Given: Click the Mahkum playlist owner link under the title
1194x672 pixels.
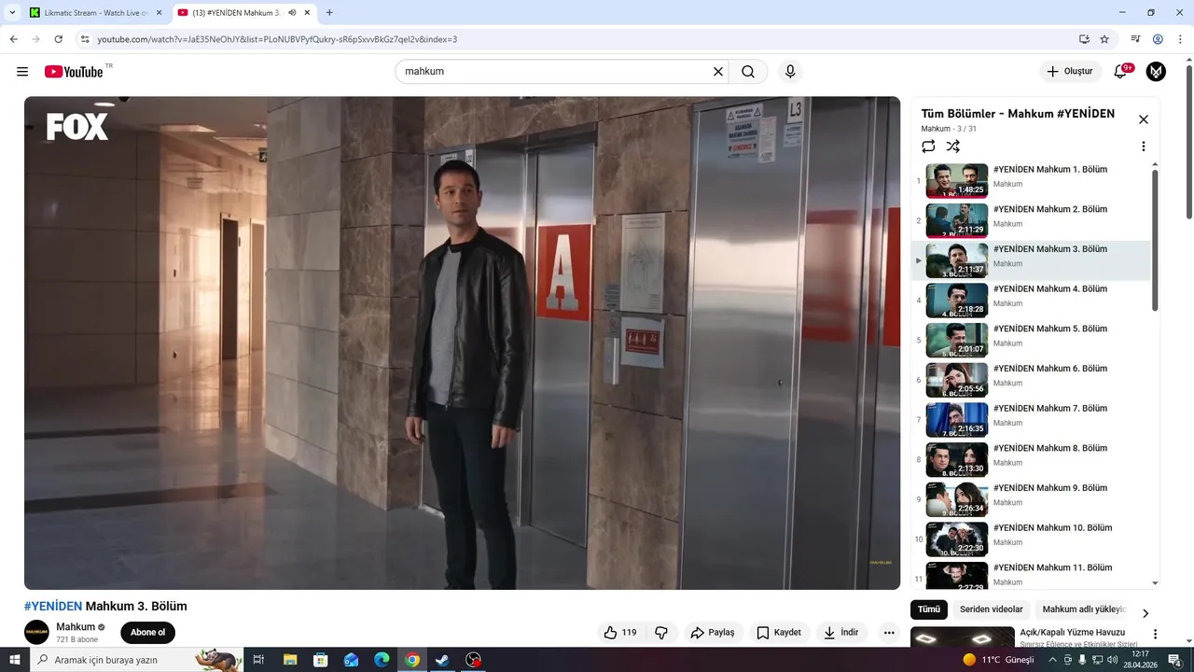Looking at the screenshot, I should coord(936,129).
